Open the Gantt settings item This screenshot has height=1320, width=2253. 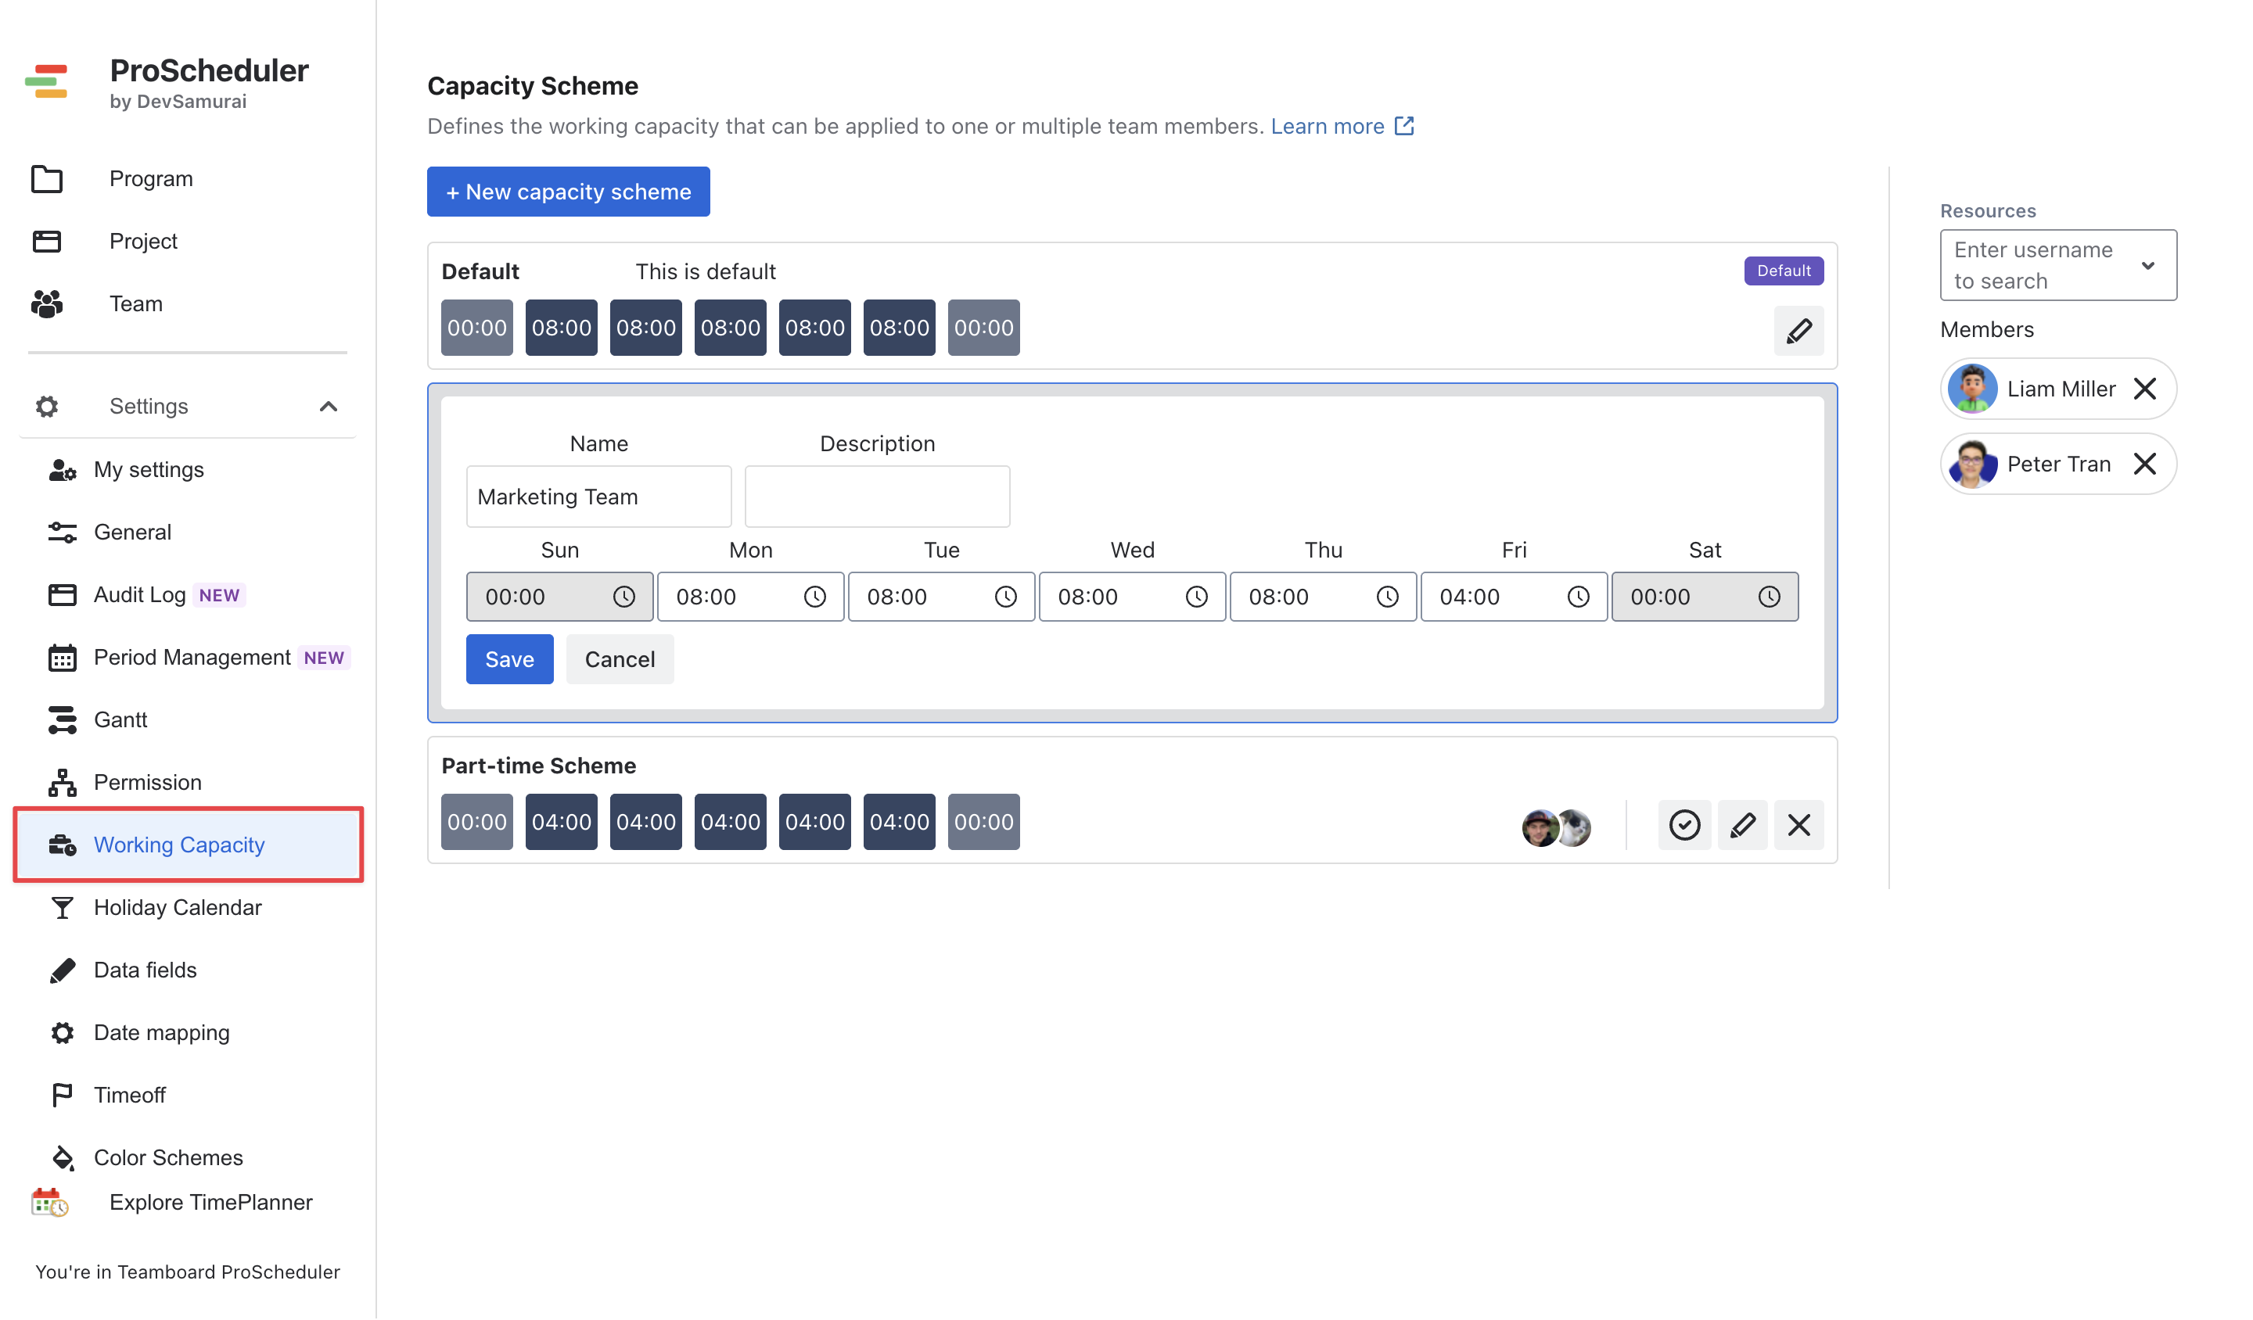point(120,720)
